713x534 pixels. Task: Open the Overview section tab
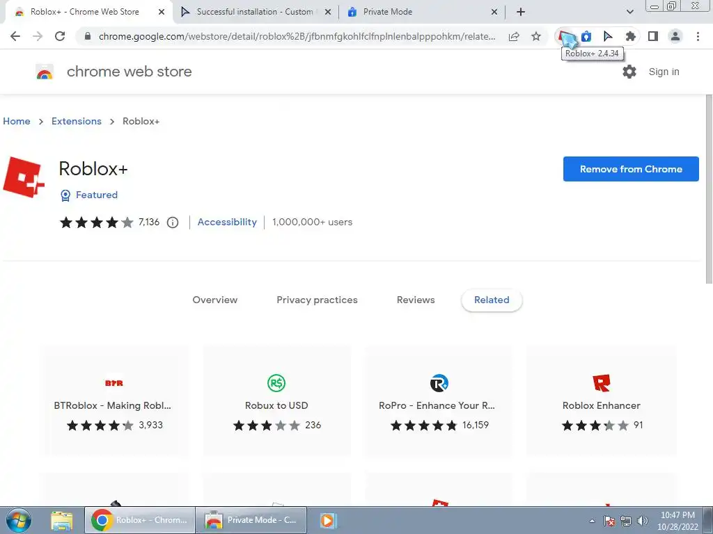214,300
